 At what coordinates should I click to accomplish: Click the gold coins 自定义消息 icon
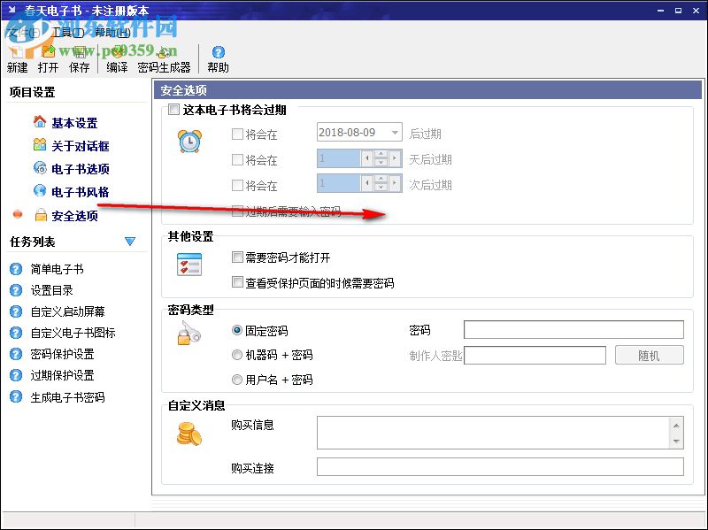pyautogui.click(x=189, y=434)
